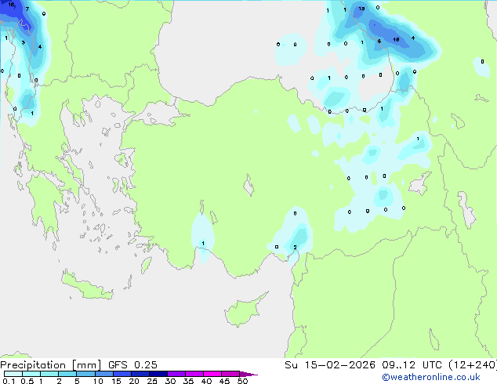This screenshot has width=497, height=384.
Task: Pick the legend swatch between 0.5 and 1
Action: pos(31,374)
